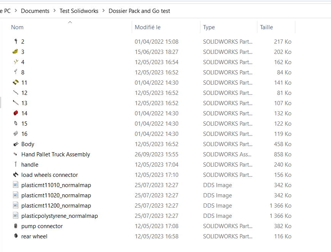Navigate to Documents in the breadcrumb

click(35, 11)
